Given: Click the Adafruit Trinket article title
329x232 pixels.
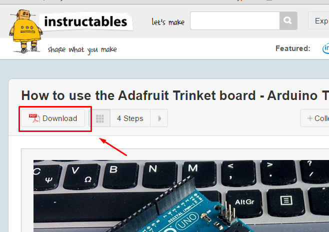Looking at the screenshot, I should tap(175, 95).
